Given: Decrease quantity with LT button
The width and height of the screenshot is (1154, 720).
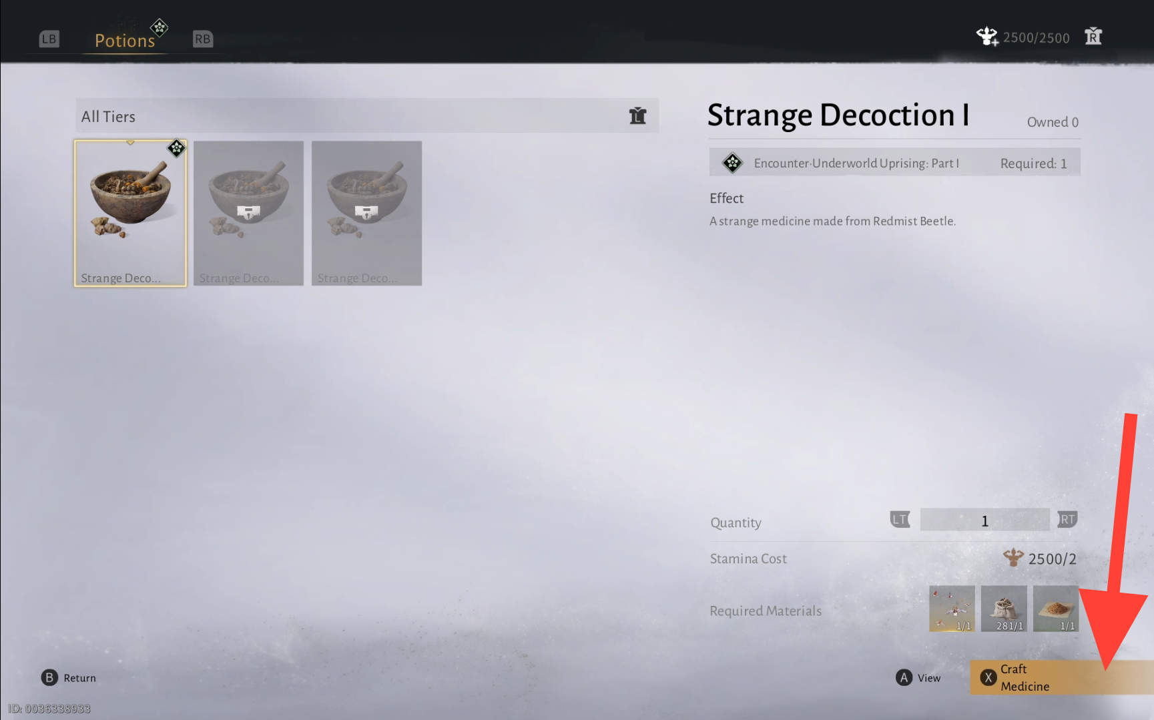Looking at the screenshot, I should [900, 519].
